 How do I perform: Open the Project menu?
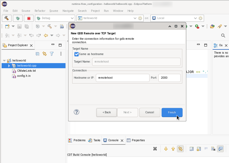[95, 11]
